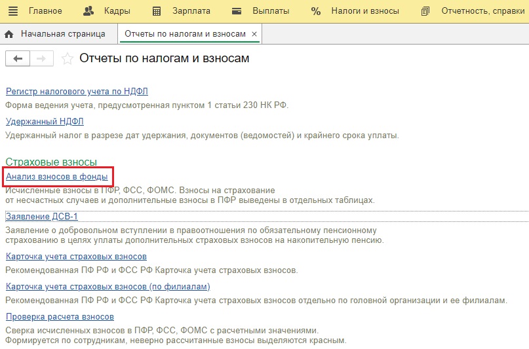Go back with the left arrow button

pyautogui.click(x=18, y=59)
